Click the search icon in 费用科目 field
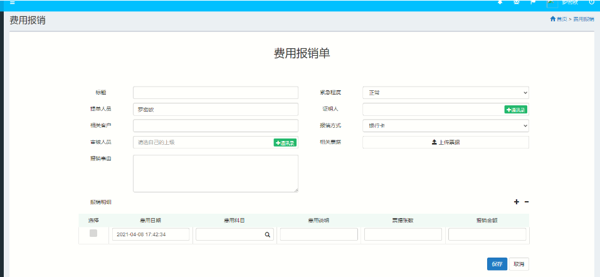Screen dimensions: 600x277 [267, 234]
